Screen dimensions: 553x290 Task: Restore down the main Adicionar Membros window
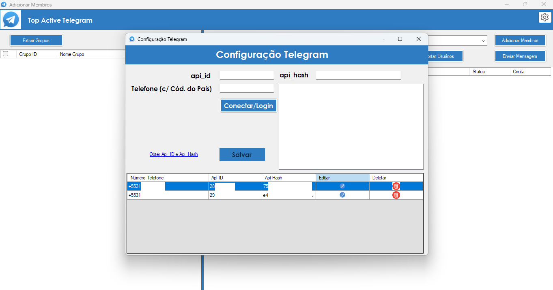[x=525, y=4]
